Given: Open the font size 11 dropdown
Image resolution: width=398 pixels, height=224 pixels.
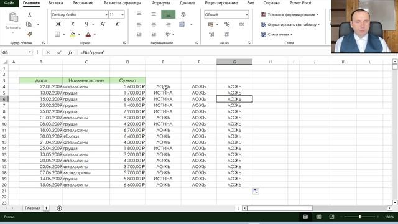Looking at the screenshot, I should pos(123,15).
